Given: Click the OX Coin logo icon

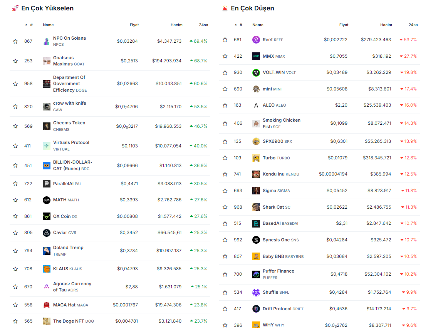Looking at the screenshot, I should click(x=47, y=216).
